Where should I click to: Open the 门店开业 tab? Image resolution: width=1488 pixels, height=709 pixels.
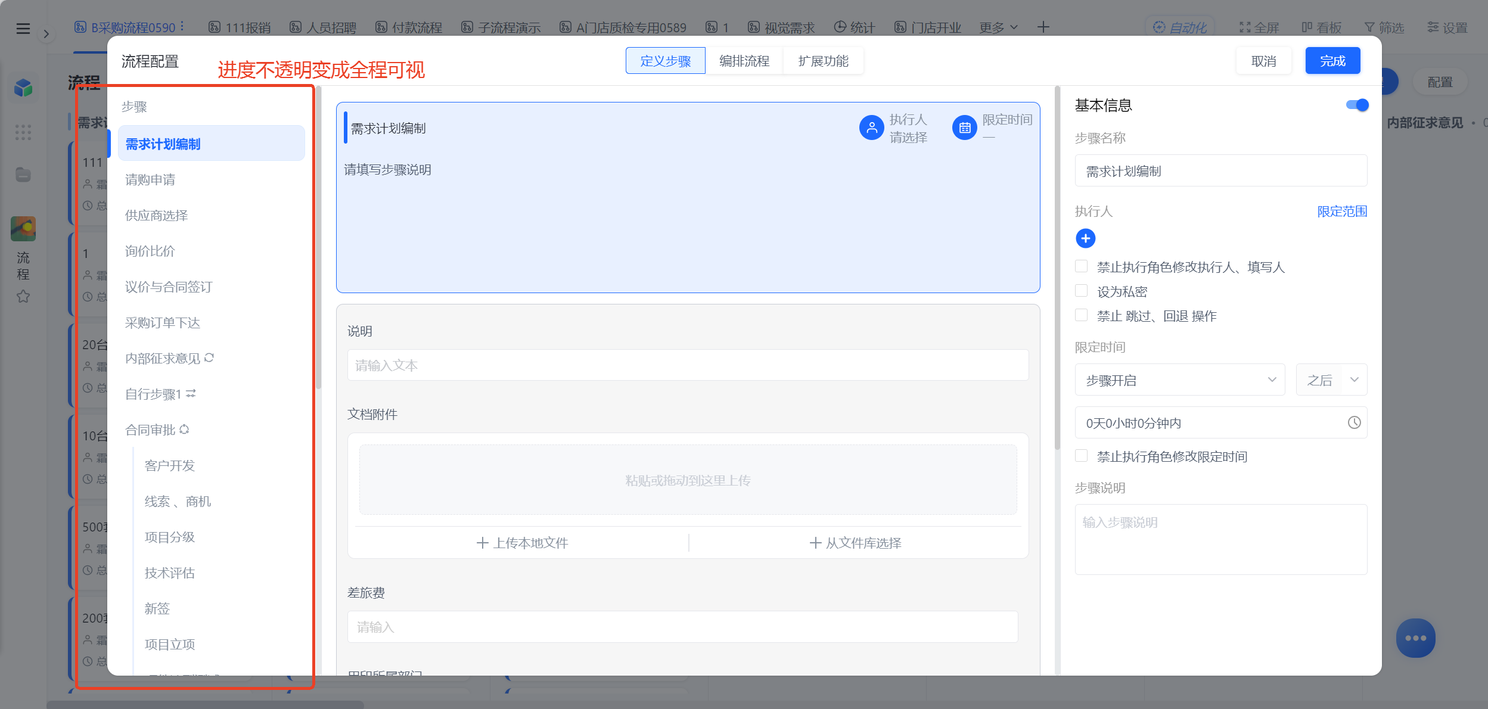click(928, 27)
